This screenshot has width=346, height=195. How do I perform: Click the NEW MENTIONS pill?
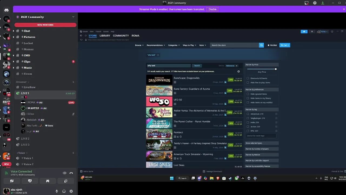[x=45, y=25]
